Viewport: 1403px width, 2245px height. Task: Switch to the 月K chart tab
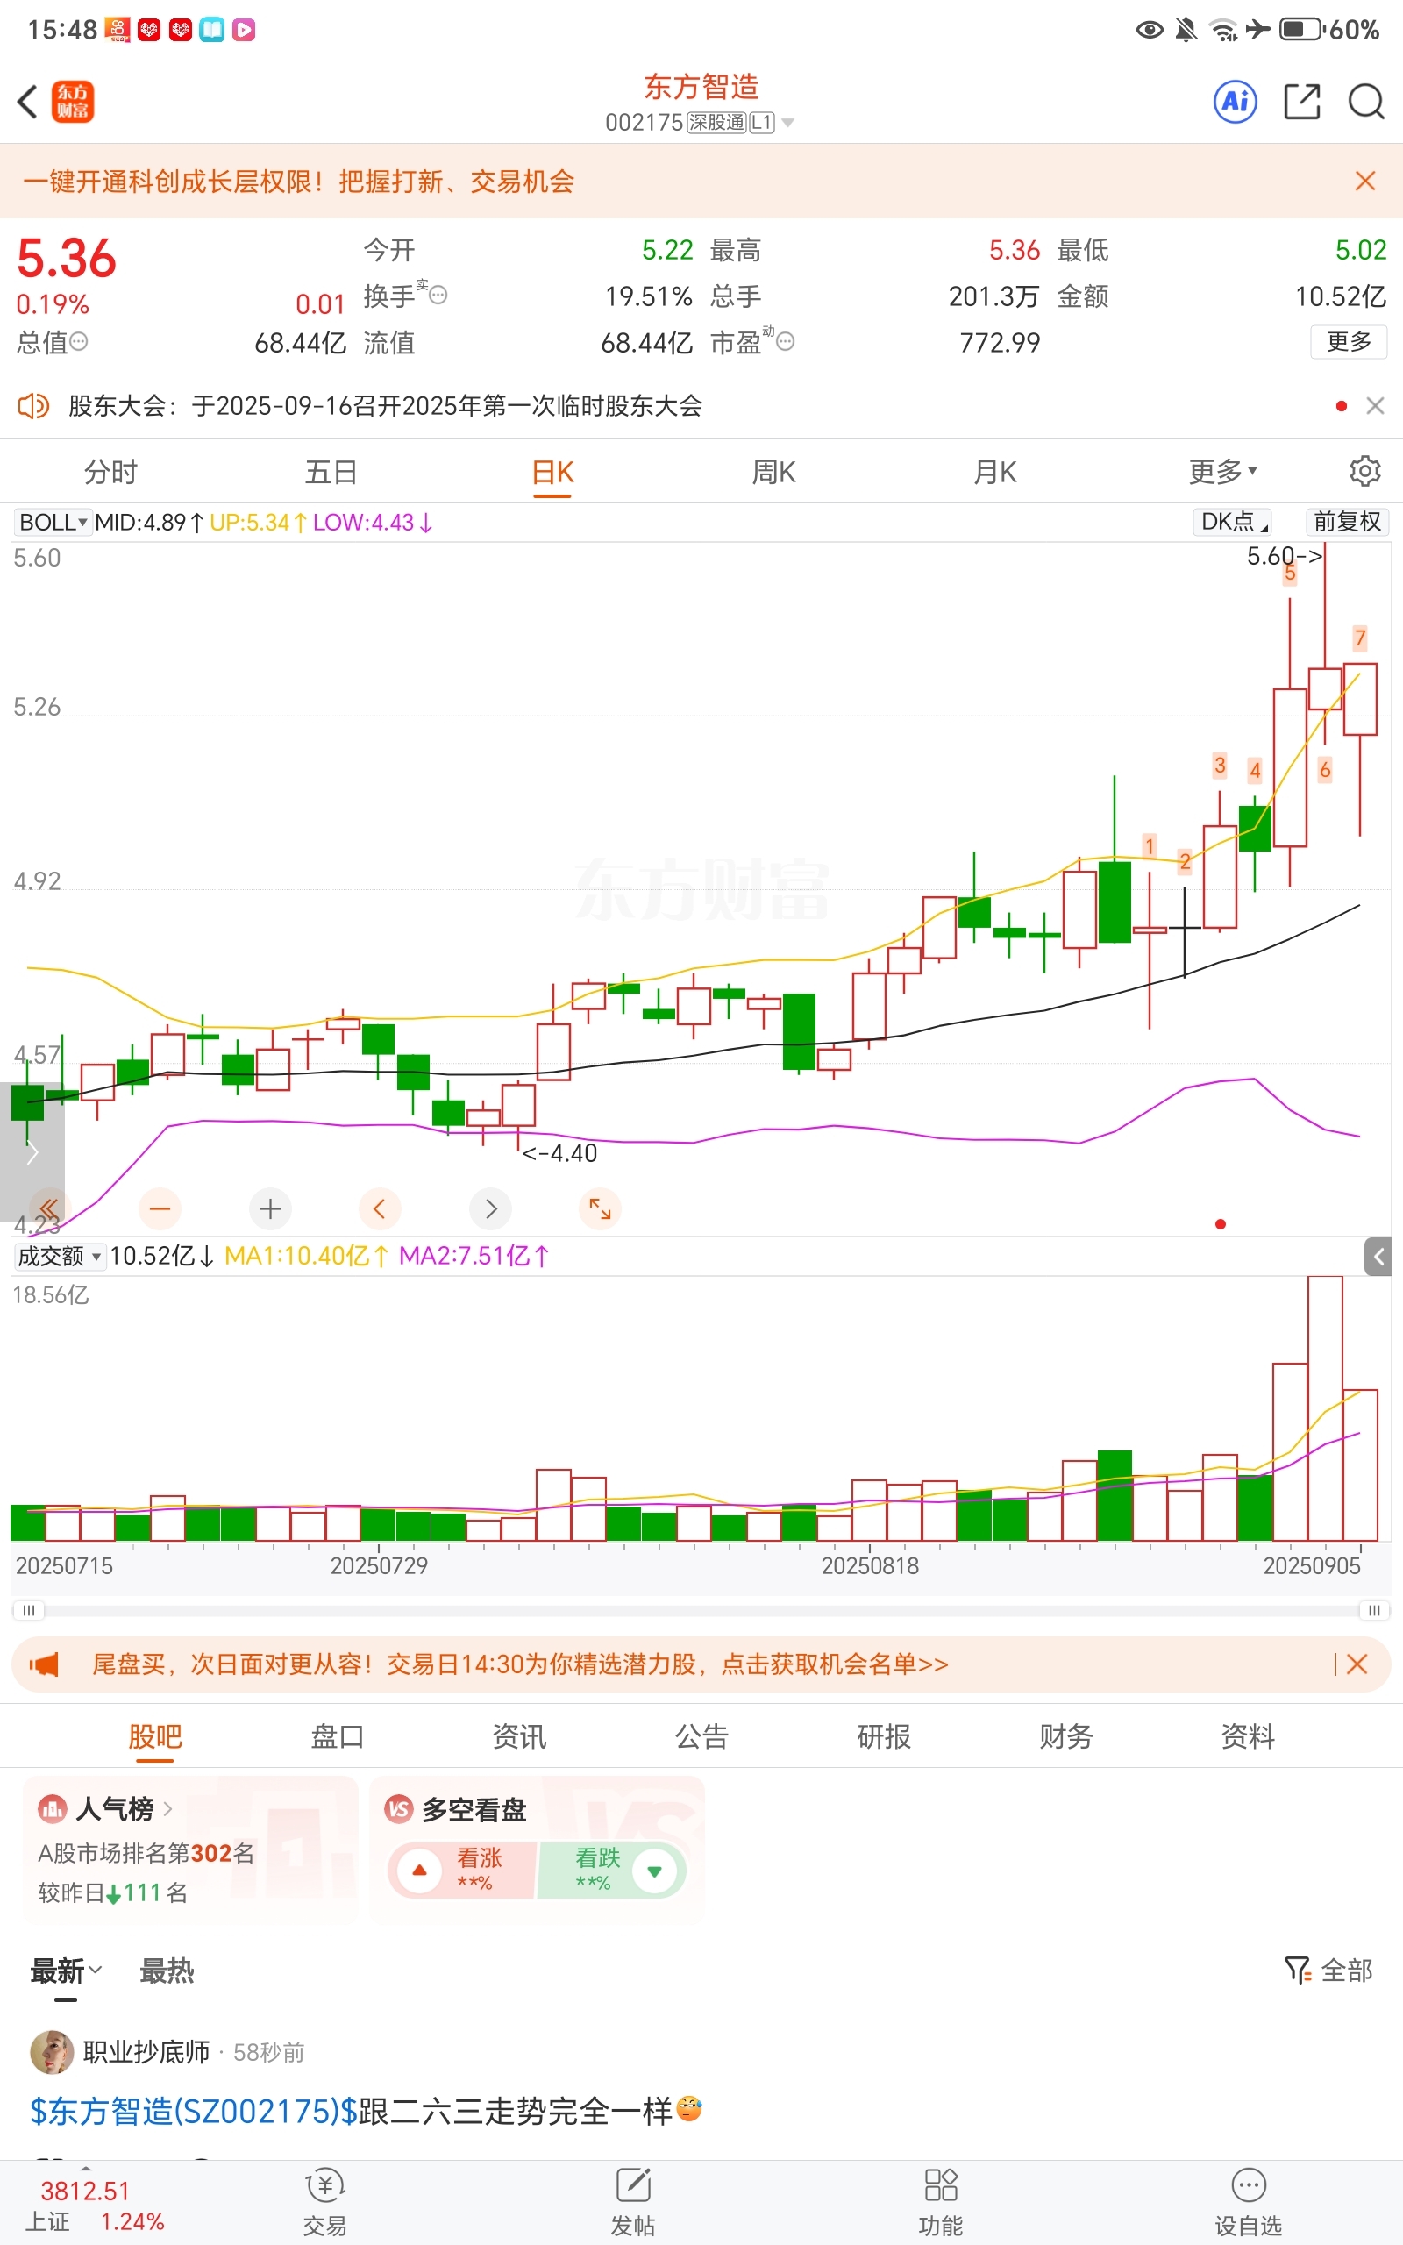click(994, 472)
